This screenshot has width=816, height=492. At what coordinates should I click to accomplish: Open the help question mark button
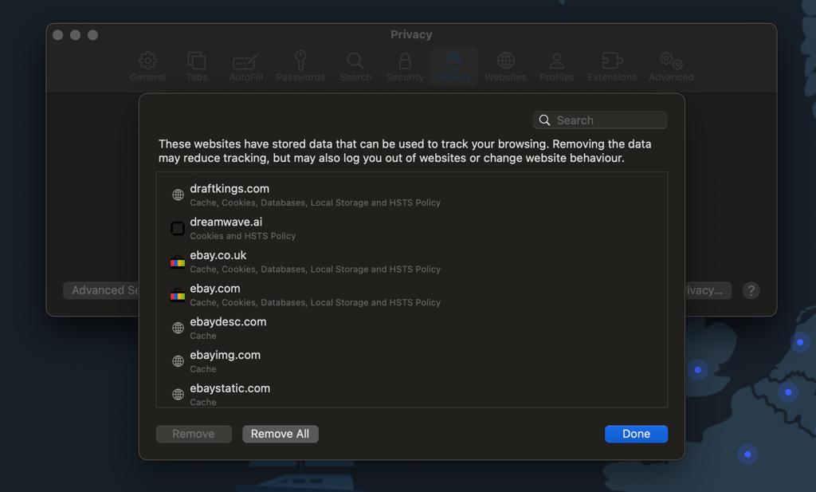coord(751,290)
